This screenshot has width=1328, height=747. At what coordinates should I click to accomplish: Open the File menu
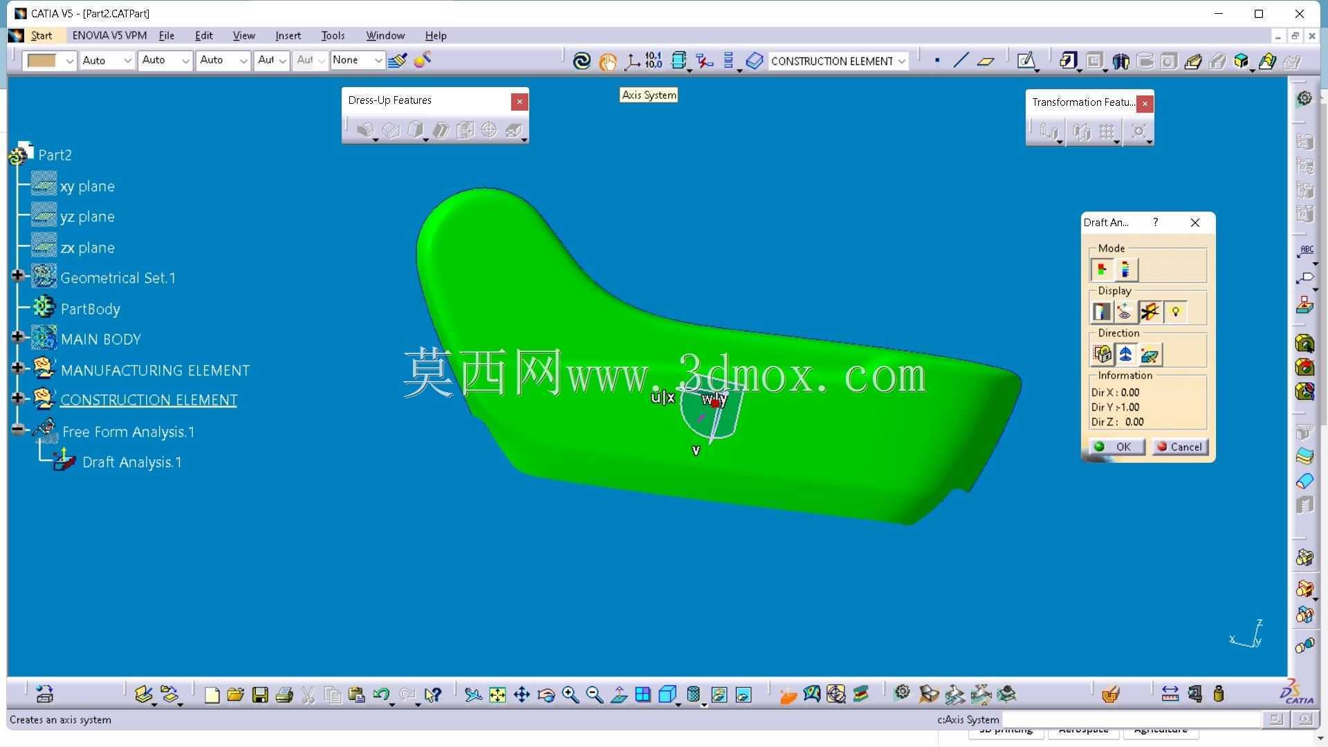pyautogui.click(x=166, y=35)
